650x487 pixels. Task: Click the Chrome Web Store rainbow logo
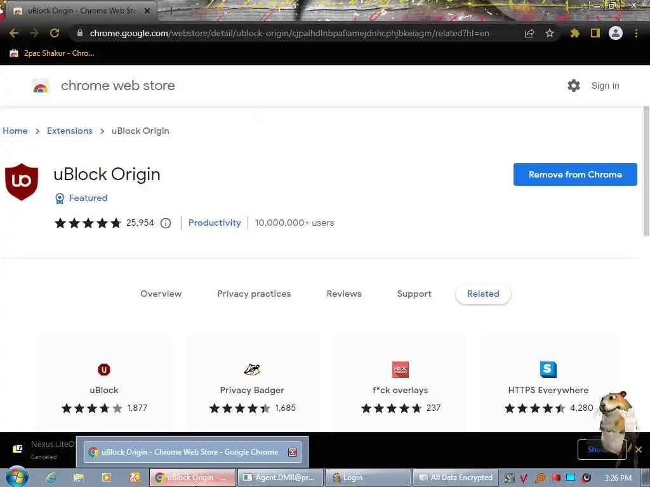point(41,86)
